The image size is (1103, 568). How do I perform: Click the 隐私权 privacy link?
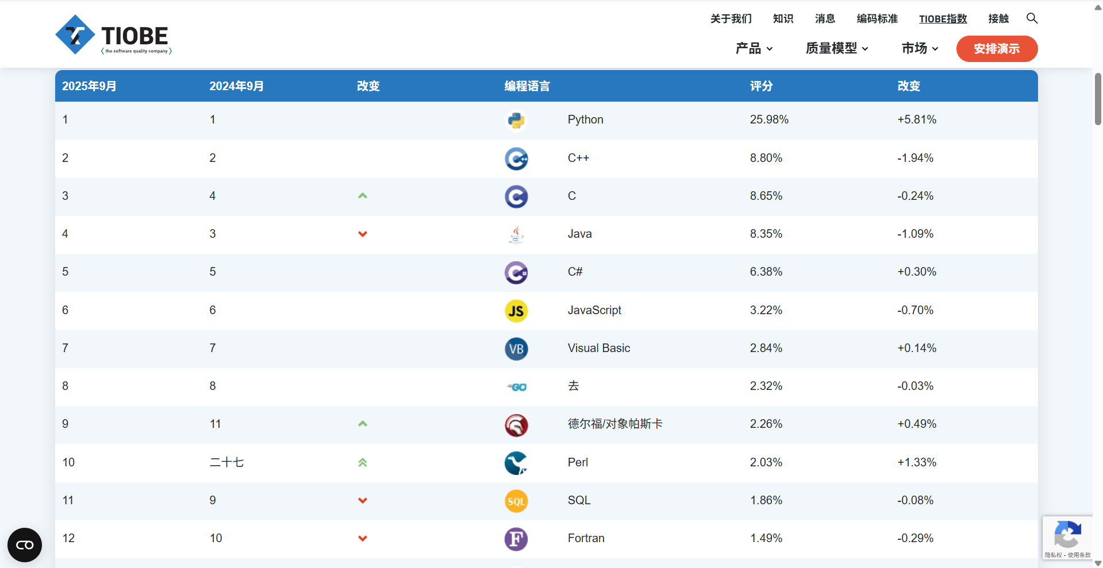pos(1053,555)
